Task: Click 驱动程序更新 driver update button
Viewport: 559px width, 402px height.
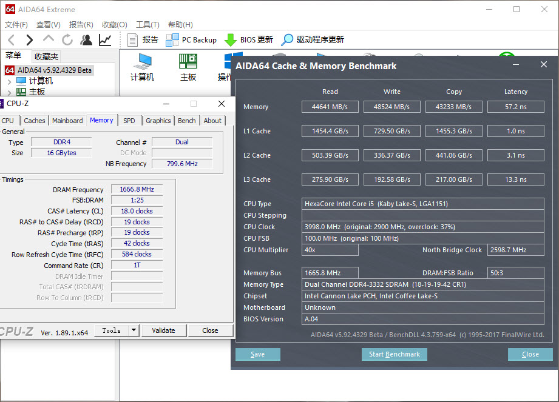Action: (x=313, y=40)
